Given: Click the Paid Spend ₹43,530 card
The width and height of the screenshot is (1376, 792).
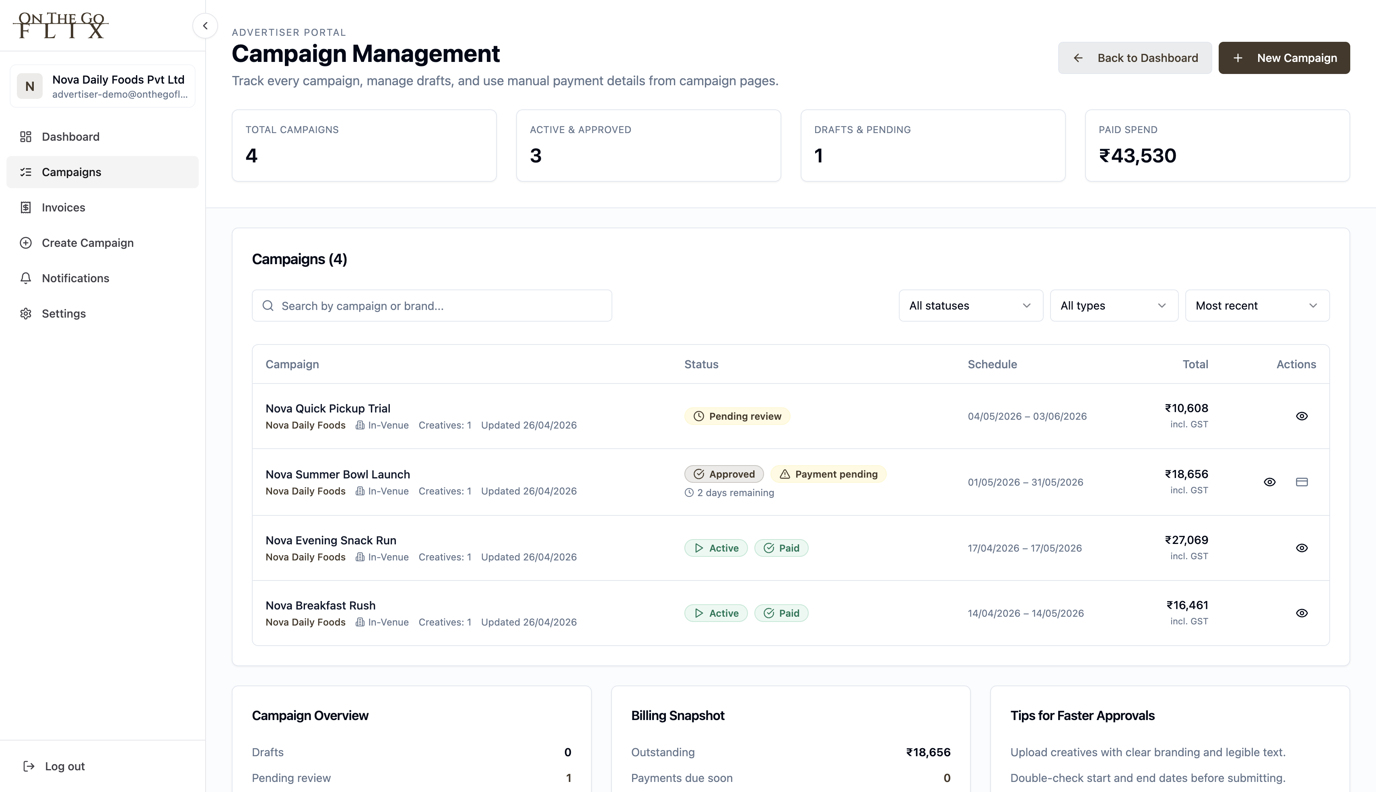Looking at the screenshot, I should coord(1217,145).
